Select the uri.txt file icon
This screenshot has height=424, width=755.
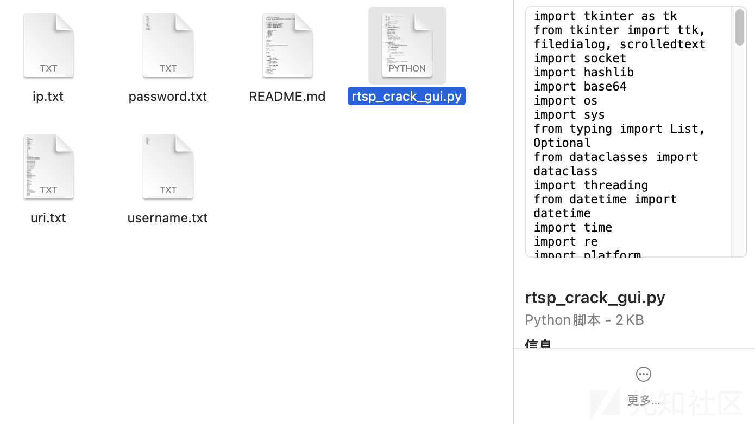48,166
